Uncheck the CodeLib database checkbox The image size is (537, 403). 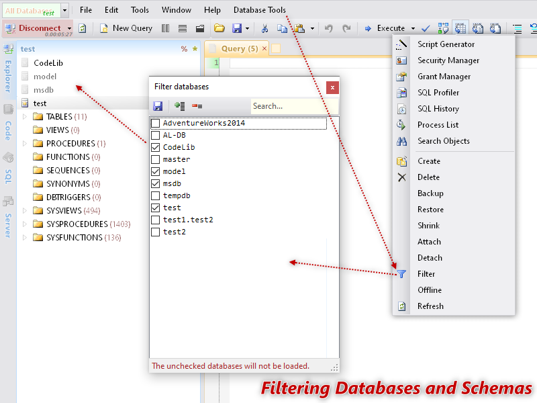click(156, 147)
